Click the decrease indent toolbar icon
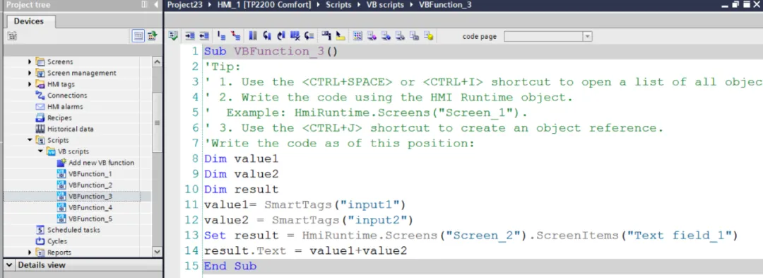Screen dimensions: 763x278 [x=204, y=35]
